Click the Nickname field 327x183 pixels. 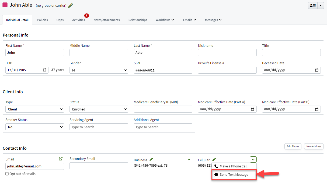tap(227, 52)
